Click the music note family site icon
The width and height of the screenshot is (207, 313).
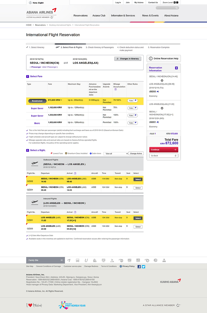(156, 260)
